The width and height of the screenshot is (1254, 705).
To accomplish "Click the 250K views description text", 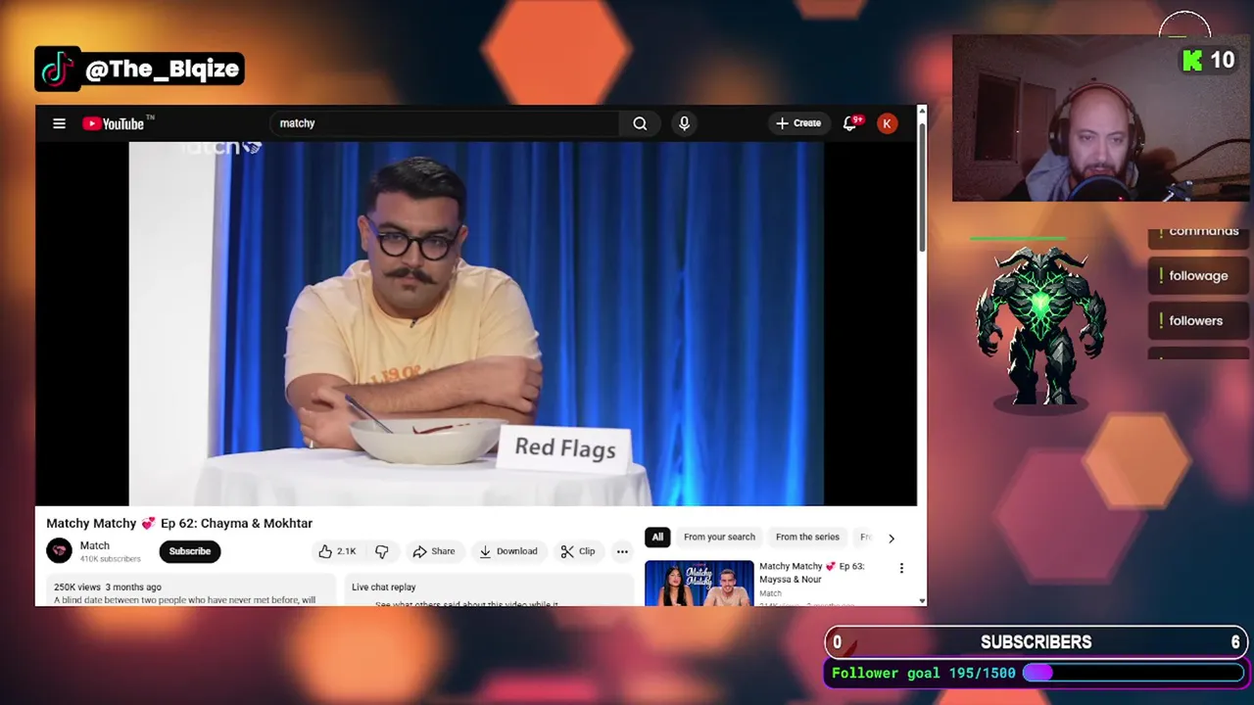I will click(108, 587).
